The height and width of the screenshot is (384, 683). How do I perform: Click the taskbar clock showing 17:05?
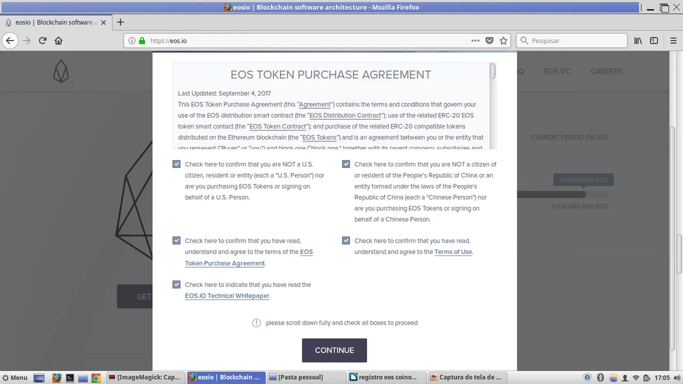662,378
